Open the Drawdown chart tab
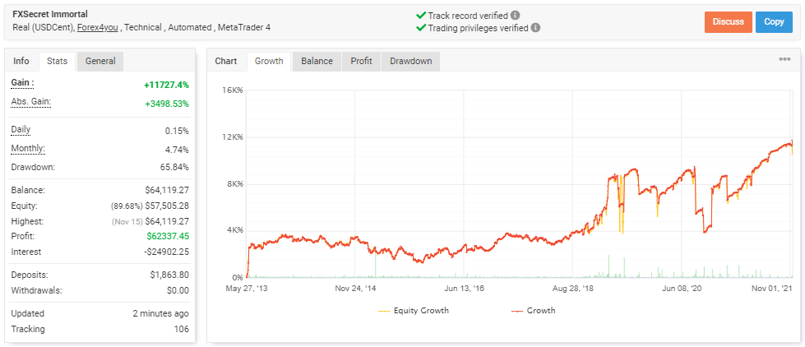Image resolution: width=805 pixels, height=347 pixels. click(x=410, y=61)
